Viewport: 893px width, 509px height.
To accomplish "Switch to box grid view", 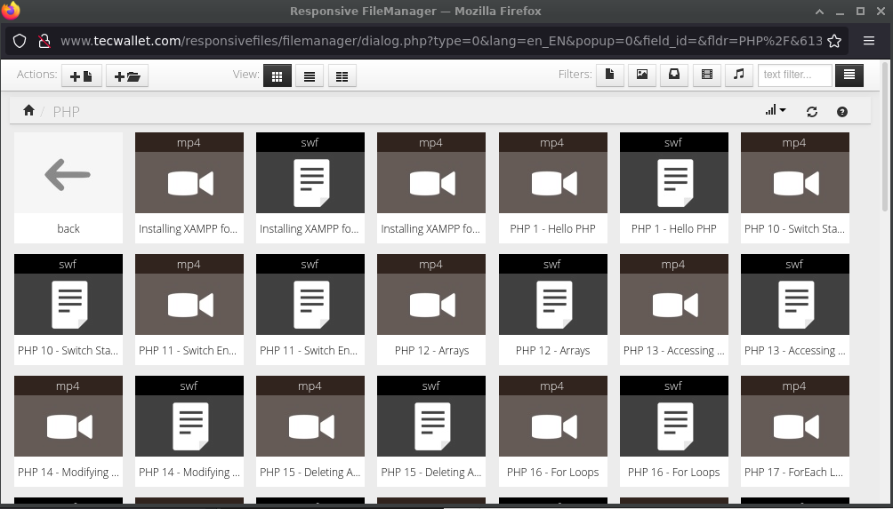I will (277, 76).
